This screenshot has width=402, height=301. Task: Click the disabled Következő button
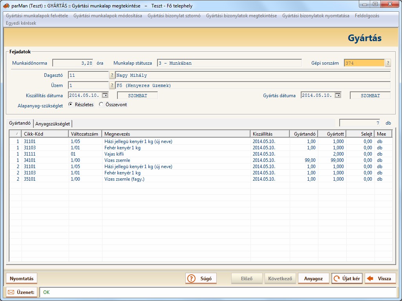280,279
